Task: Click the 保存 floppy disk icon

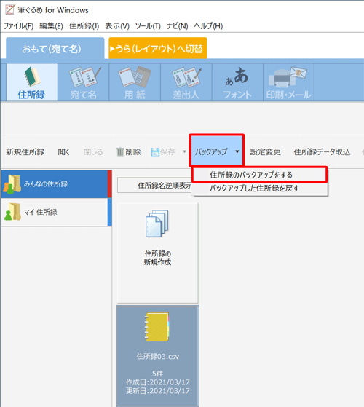Action: click(x=155, y=152)
